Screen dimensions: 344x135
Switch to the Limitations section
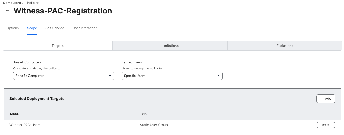[x=170, y=46]
